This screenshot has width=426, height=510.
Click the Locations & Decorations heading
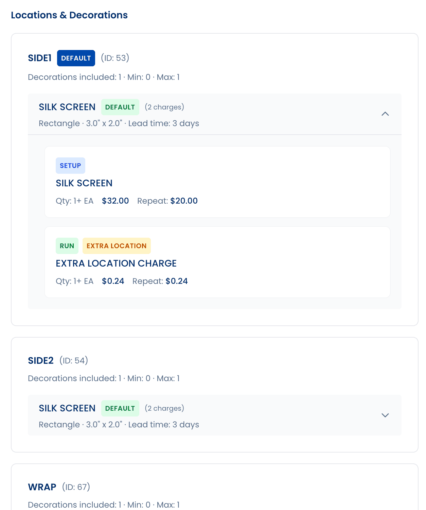pyautogui.click(x=69, y=15)
